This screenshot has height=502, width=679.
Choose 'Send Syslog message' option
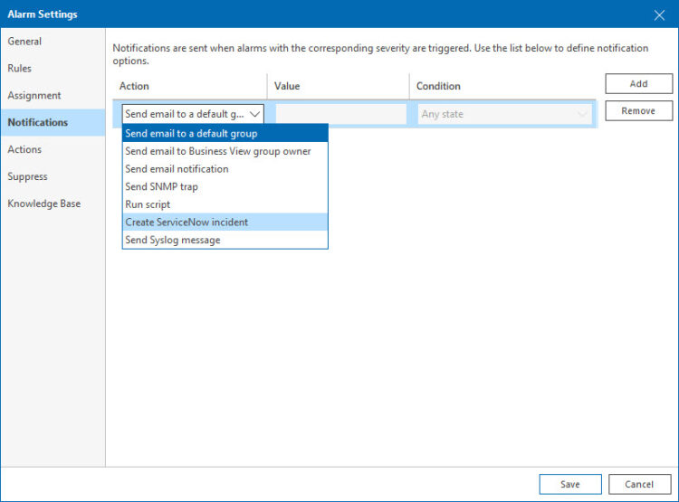(173, 241)
